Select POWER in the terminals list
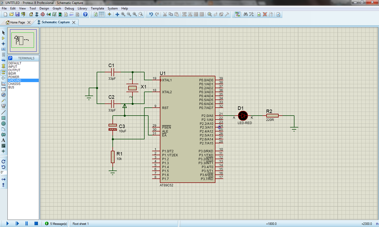 pos(14,77)
